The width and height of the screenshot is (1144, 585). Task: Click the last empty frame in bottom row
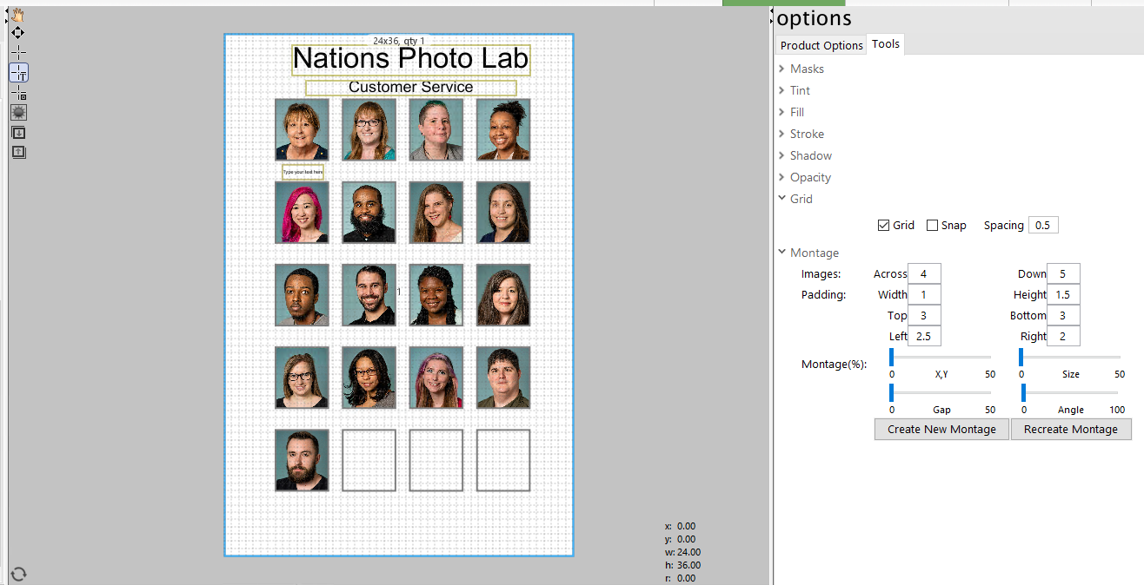502,460
